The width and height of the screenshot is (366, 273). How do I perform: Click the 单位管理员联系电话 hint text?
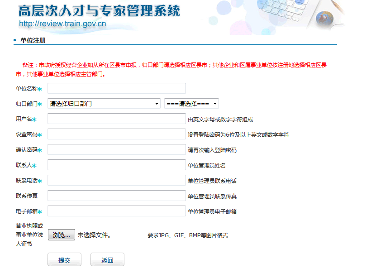(x=212, y=181)
